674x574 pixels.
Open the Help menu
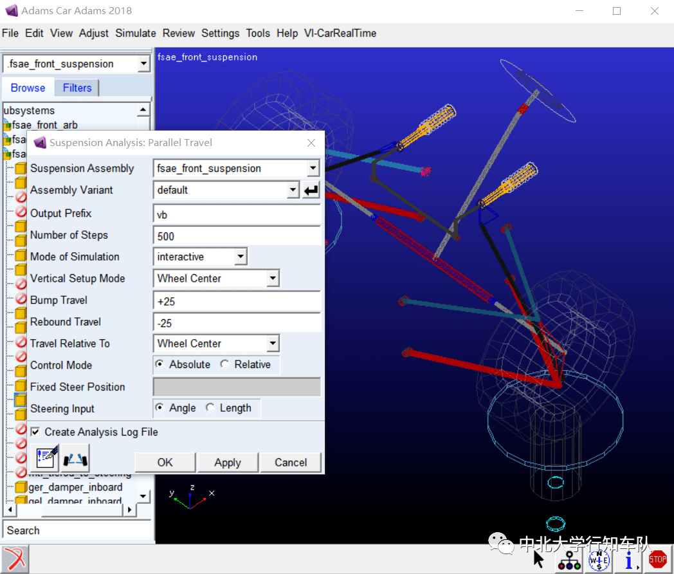tap(287, 33)
